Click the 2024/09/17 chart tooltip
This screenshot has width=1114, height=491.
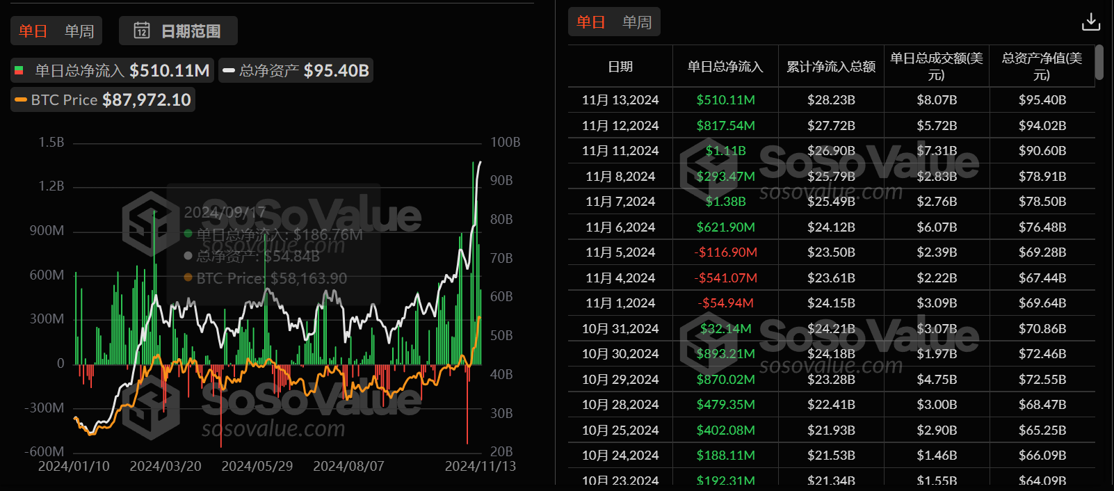click(x=273, y=243)
